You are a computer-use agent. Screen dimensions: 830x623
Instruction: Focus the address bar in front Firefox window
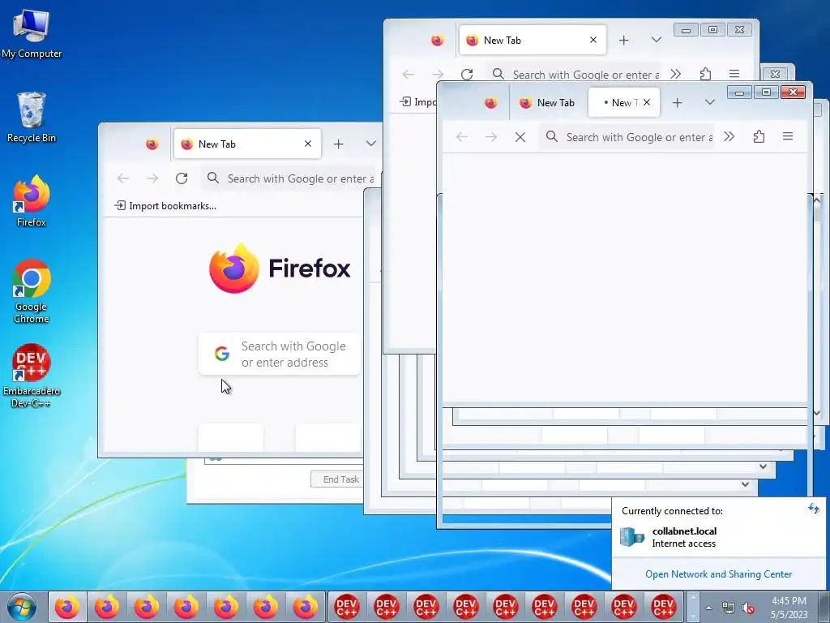tap(627, 137)
